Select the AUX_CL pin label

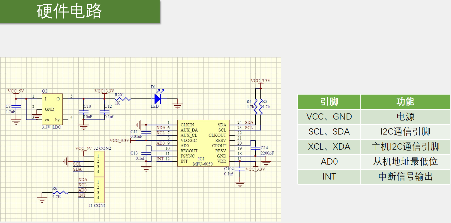189,135
